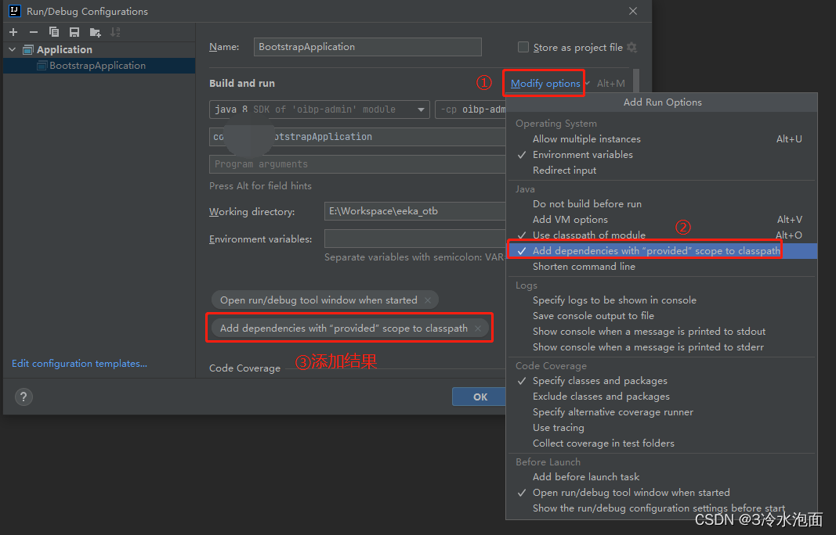Create a new folder for configurations
Viewport: 836px width, 535px height.
pyautogui.click(x=95, y=33)
